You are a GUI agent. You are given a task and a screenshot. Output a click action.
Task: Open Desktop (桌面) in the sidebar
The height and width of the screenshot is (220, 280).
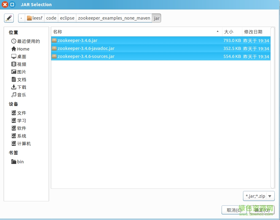click(19, 57)
